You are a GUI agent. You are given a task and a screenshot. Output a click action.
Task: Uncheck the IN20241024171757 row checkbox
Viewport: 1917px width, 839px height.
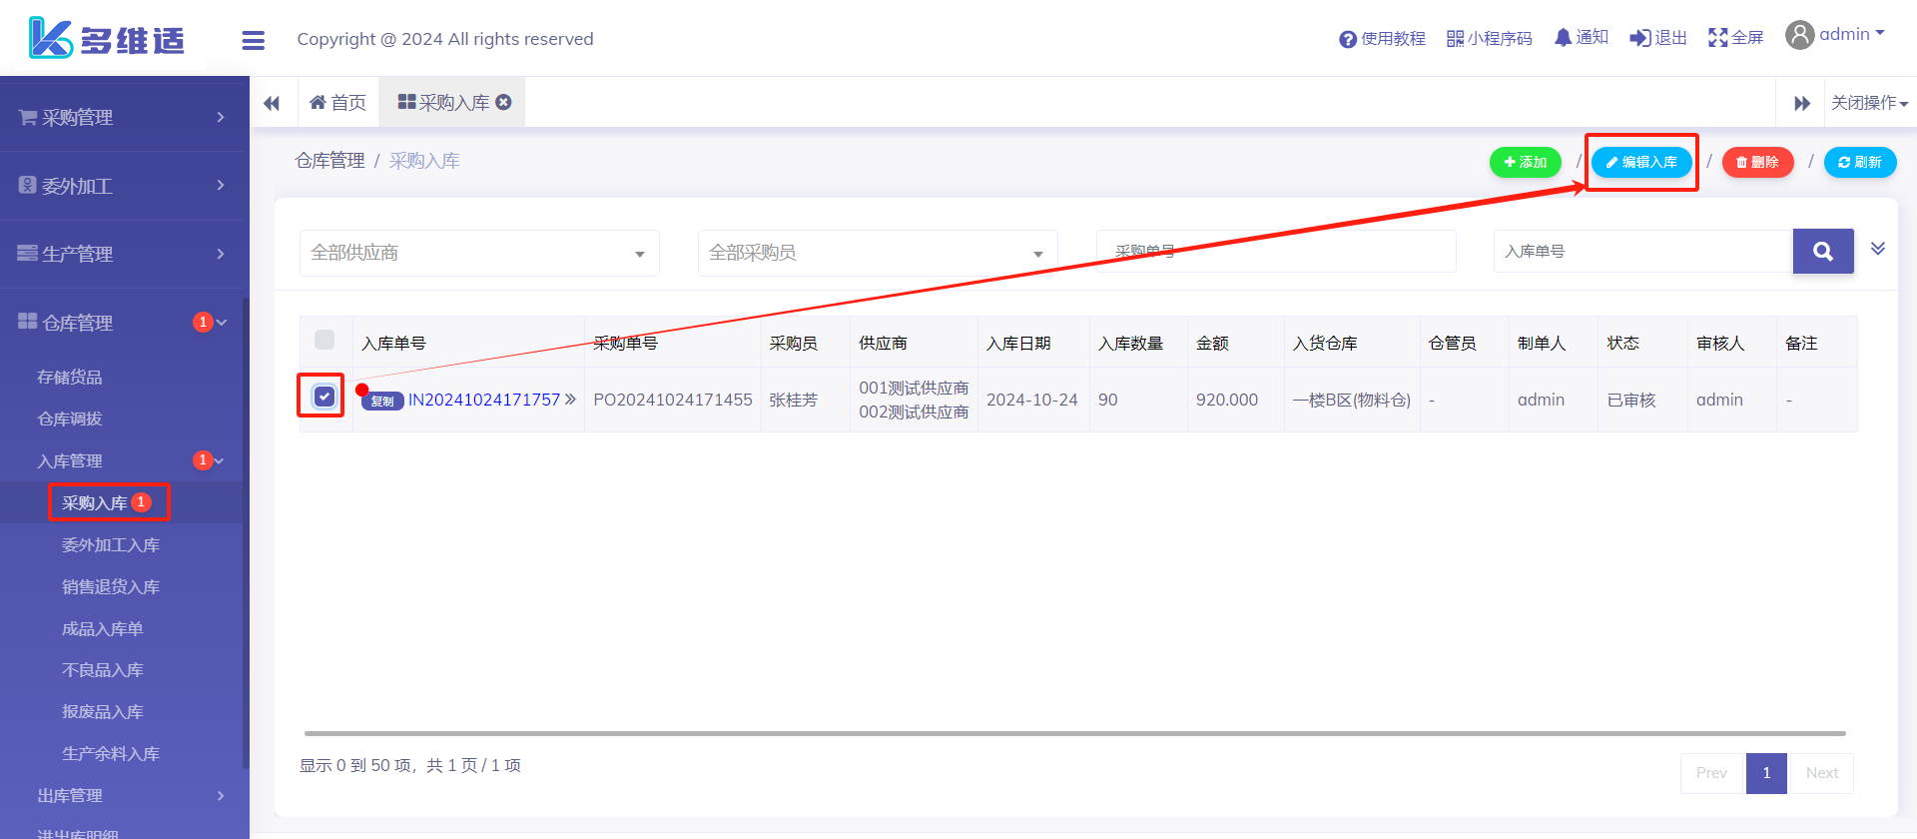(324, 397)
